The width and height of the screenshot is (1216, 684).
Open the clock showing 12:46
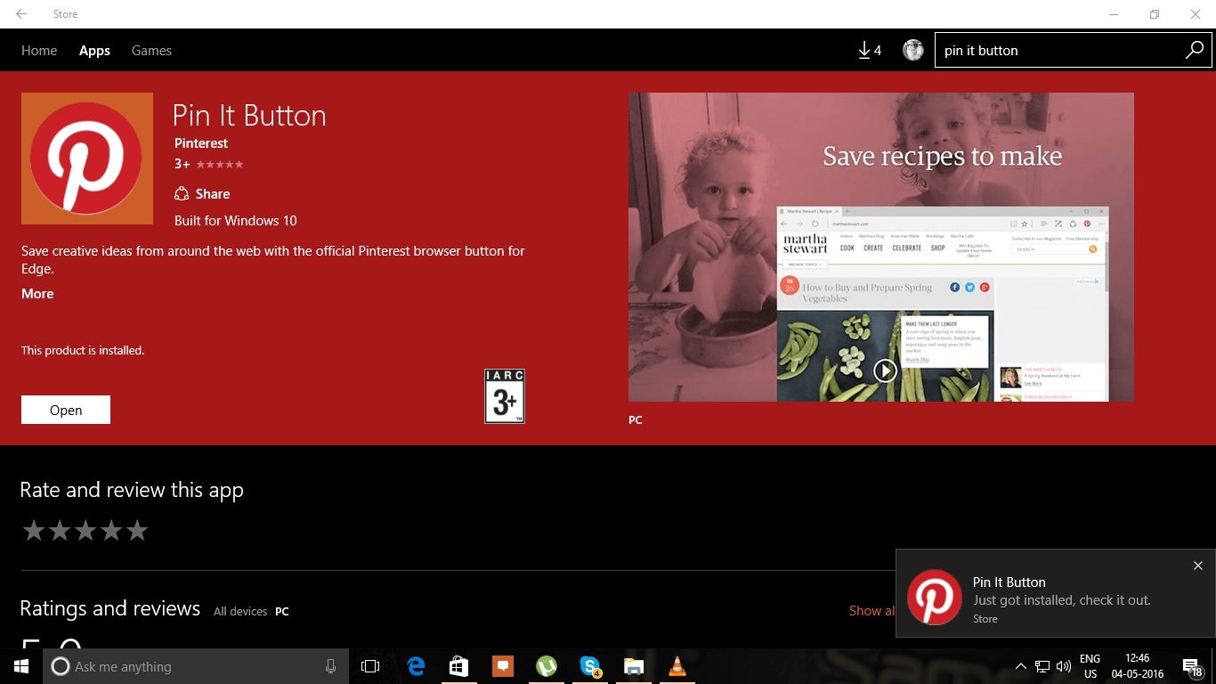tap(1137, 666)
